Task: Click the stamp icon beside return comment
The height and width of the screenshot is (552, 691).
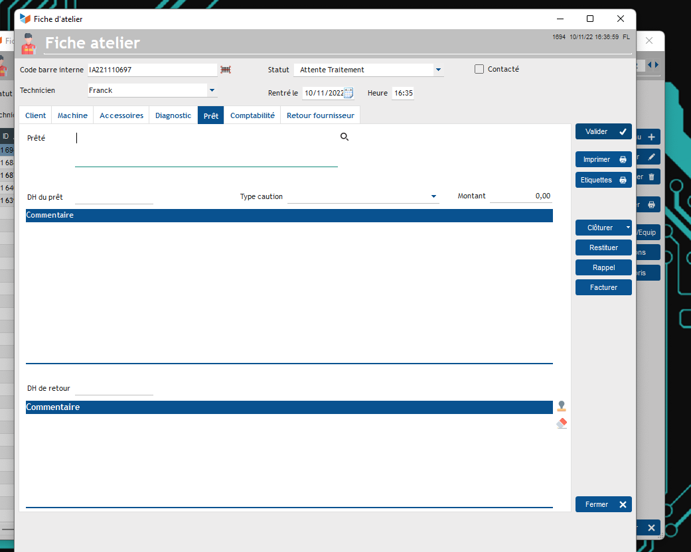Action: [562, 406]
